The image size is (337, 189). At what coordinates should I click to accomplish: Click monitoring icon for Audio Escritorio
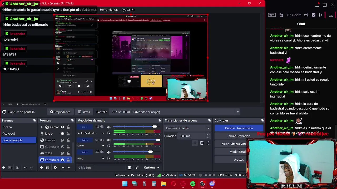pos(109,133)
